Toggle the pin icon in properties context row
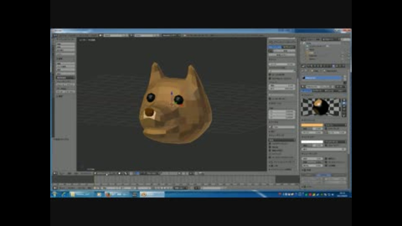The image size is (402, 226). click(x=303, y=71)
